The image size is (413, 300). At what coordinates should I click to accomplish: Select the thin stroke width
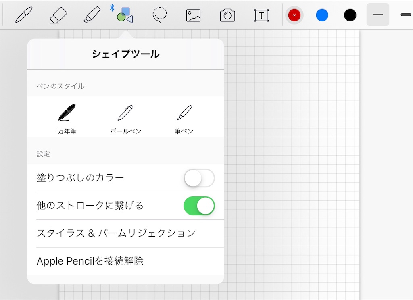(378, 15)
